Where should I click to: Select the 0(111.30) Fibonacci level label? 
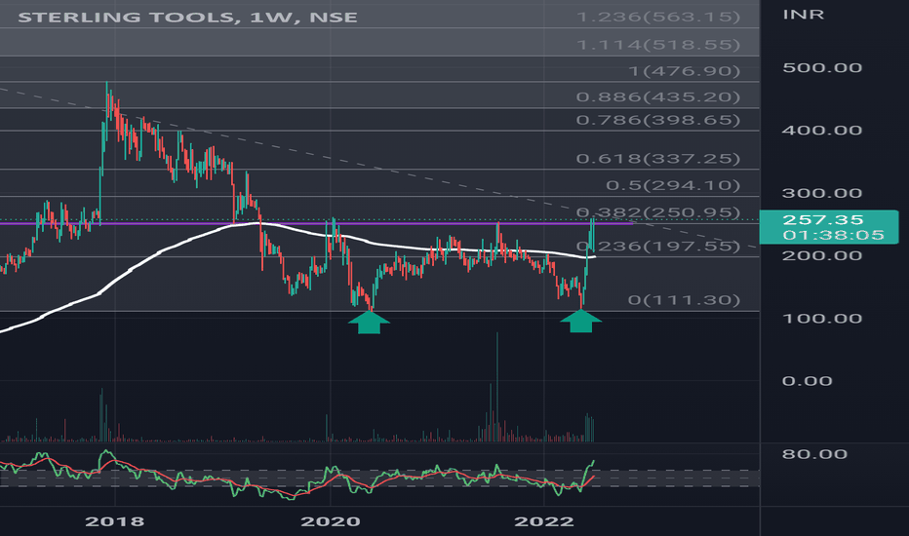coord(685,299)
